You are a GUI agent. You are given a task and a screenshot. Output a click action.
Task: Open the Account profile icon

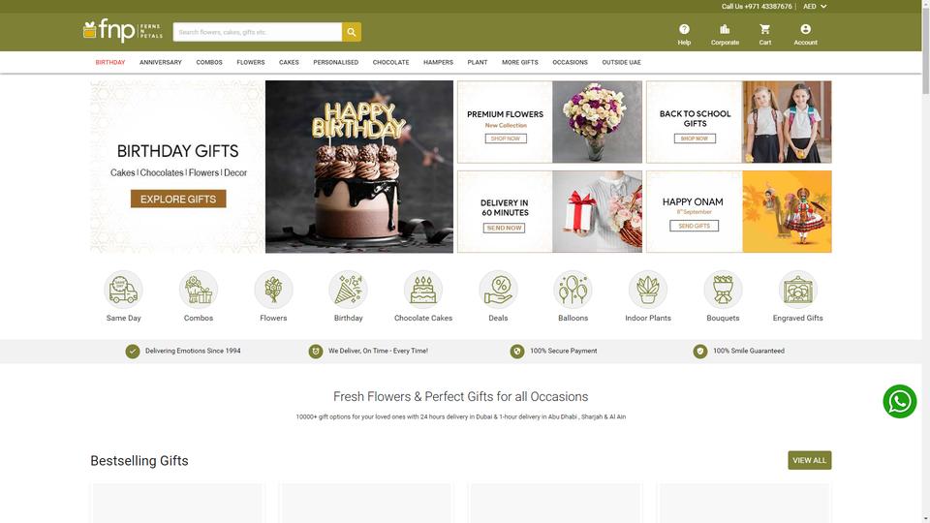tap(805, 29)
